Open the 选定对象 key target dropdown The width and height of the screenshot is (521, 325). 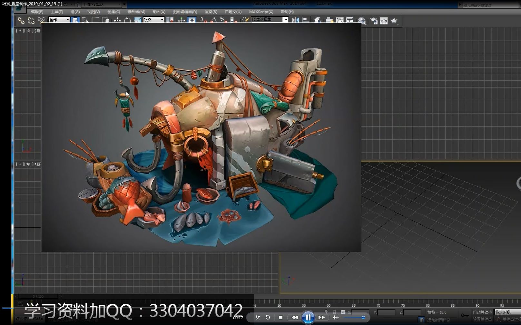(508, 312)
